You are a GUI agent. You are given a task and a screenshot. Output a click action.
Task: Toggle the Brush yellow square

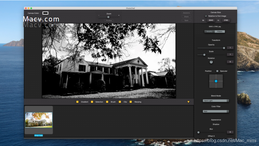[107, 102]
